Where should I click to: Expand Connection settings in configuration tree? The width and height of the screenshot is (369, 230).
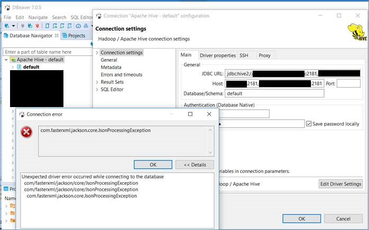pos(97,53)
